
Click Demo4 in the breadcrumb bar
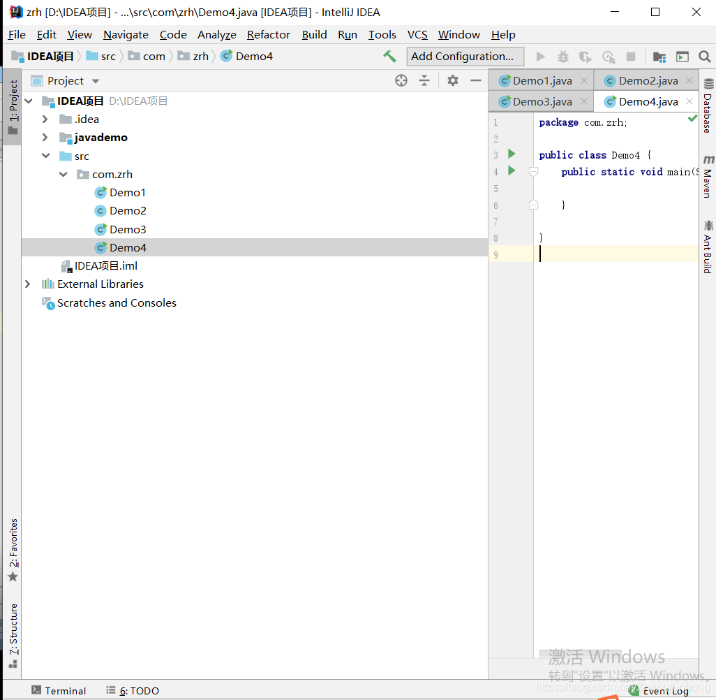pos(246,57)
